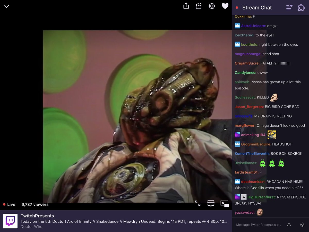This screenshot has height=232, width=309.
Task: Click animeking194's chat emote
Action: pos(272,135)
